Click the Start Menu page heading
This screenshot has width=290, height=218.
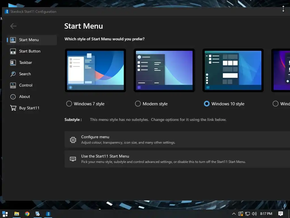(84, 26)
